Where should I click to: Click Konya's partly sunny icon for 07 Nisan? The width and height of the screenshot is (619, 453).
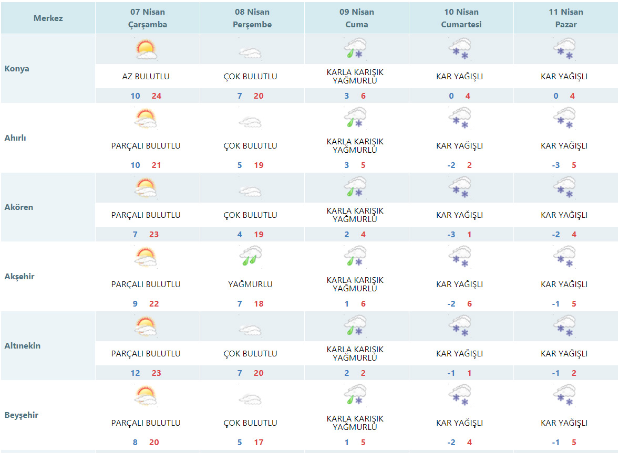click(147, 49)
